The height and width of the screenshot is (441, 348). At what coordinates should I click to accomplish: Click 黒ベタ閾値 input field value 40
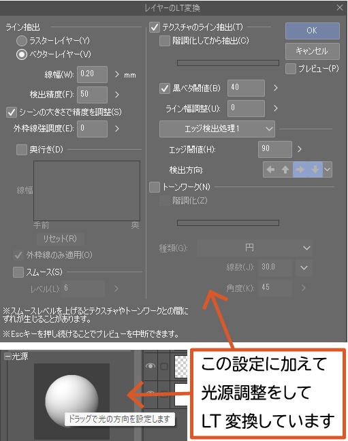[x=246, y=88]
